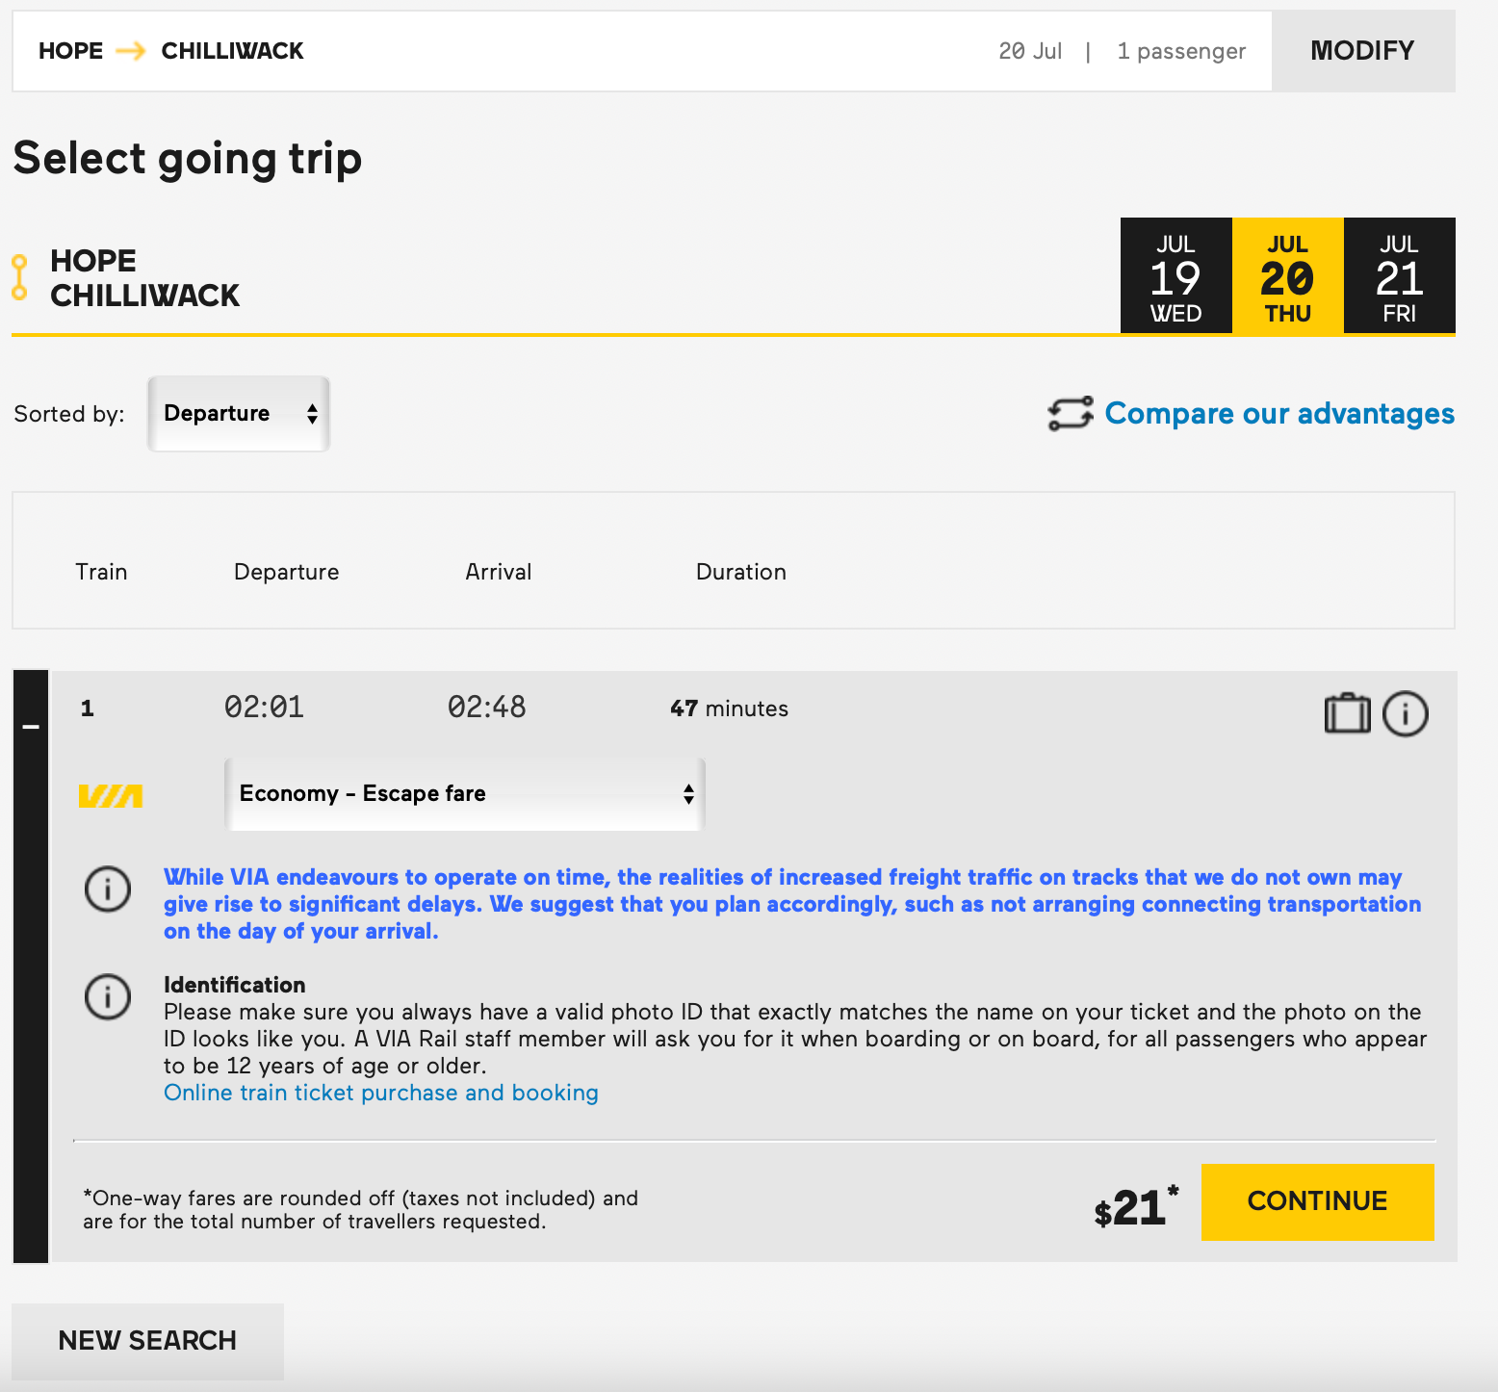This screenshot has width=1498, height=1392.
Task: Click info icon beside freight delay notice
Action: tap(108, 889)
